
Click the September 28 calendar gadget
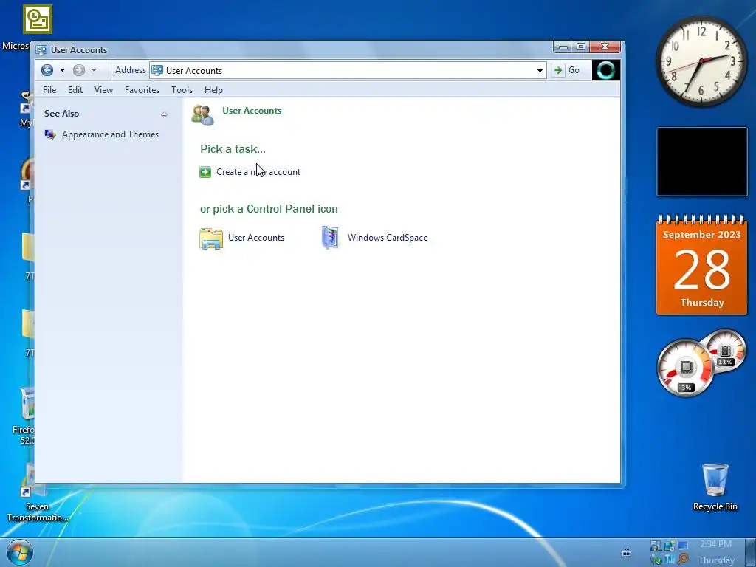coord(702,265)
